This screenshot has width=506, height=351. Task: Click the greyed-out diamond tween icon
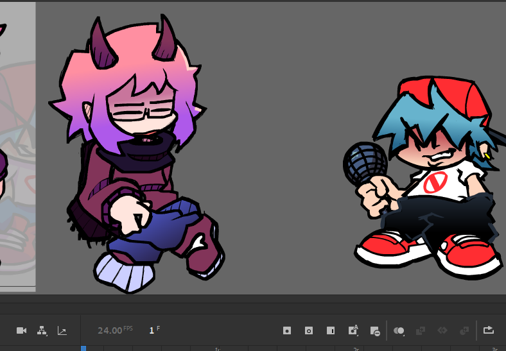click(442, 330)
